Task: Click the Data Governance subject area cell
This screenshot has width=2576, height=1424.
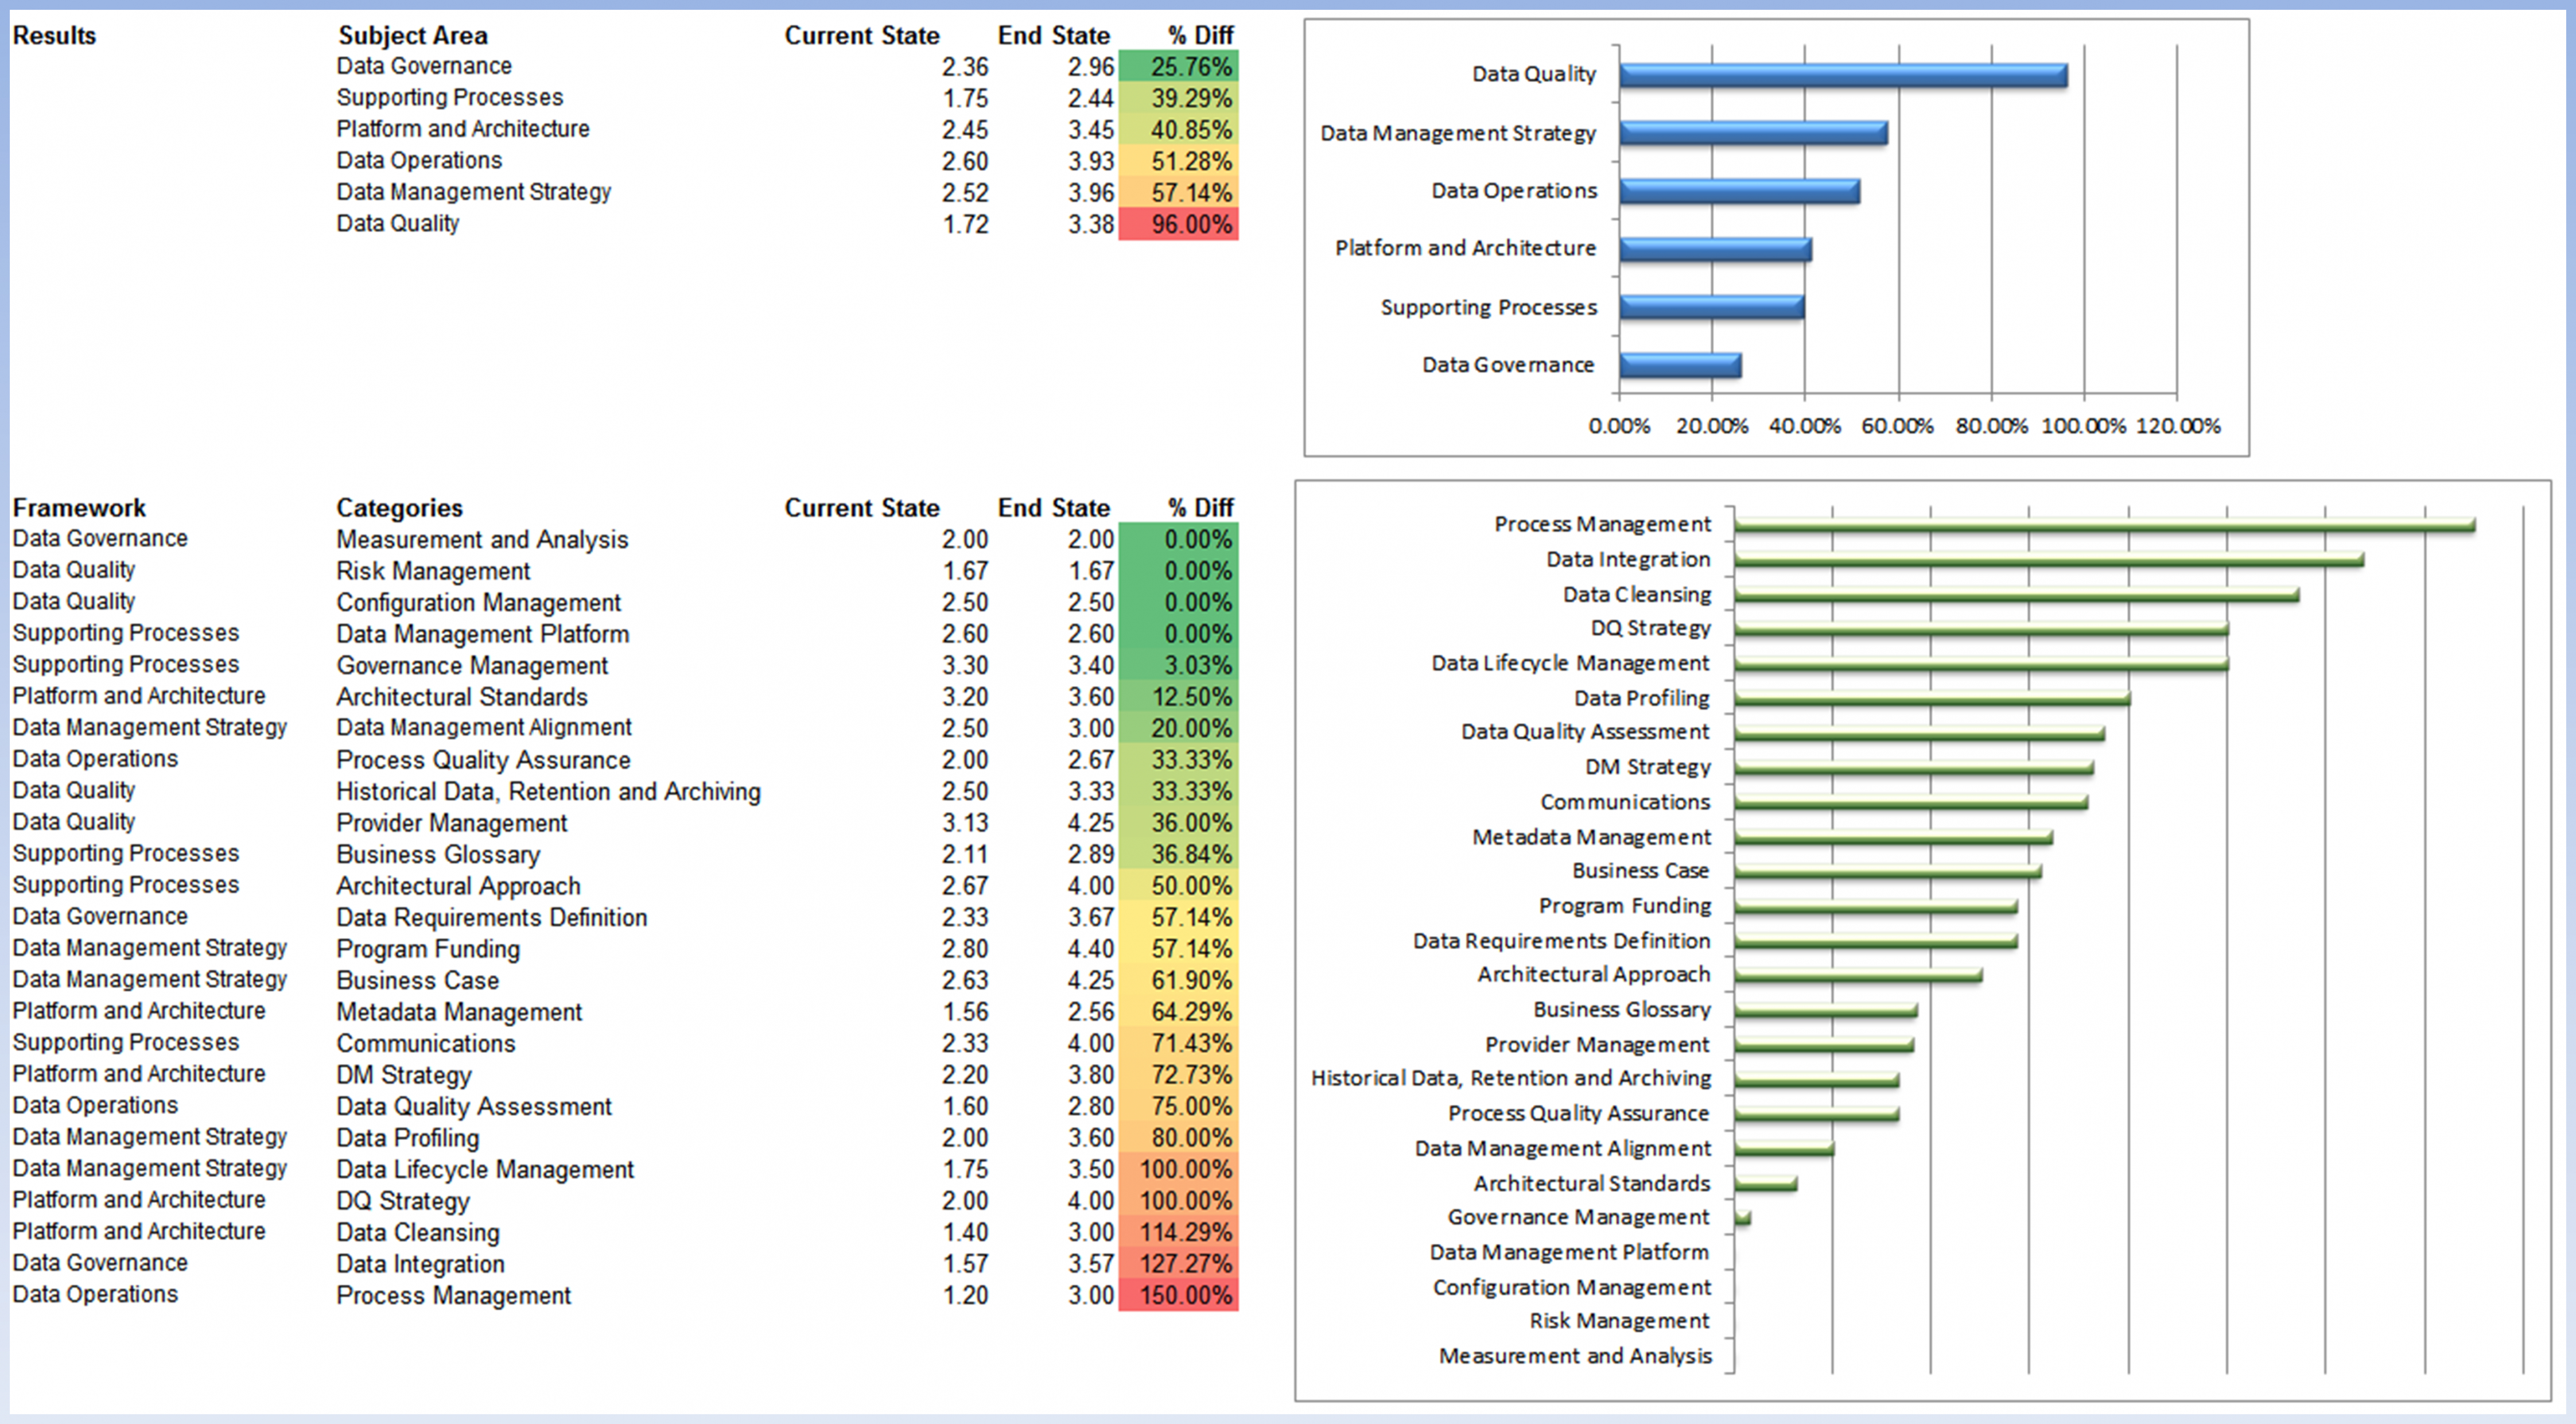Action: tap(424, 66)
